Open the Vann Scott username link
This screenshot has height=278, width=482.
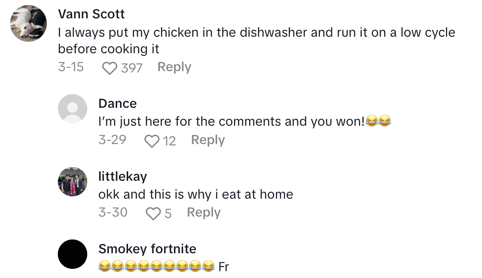tap(91, 14)
